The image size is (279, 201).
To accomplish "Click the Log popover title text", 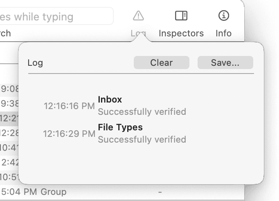I will [x=35, y=63].
